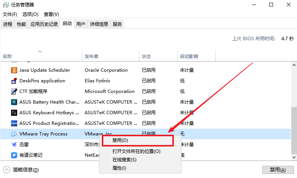Switch to the 性能 tab
The image size is (297, 178).
[x=21, y=24]
